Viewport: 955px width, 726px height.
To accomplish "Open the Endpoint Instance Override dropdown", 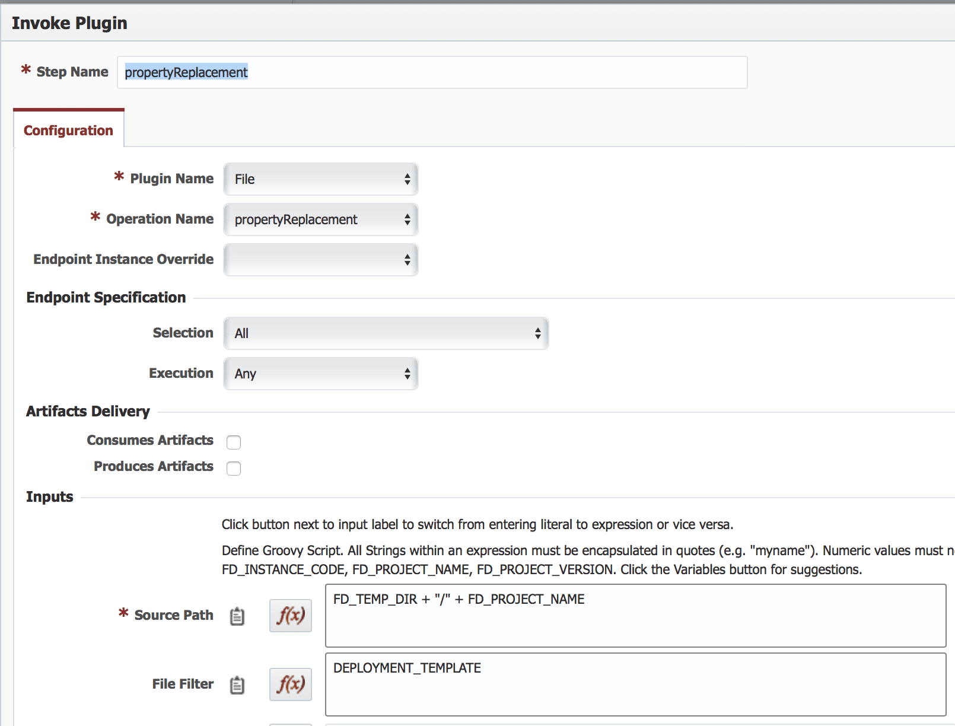I will point(321,260).
